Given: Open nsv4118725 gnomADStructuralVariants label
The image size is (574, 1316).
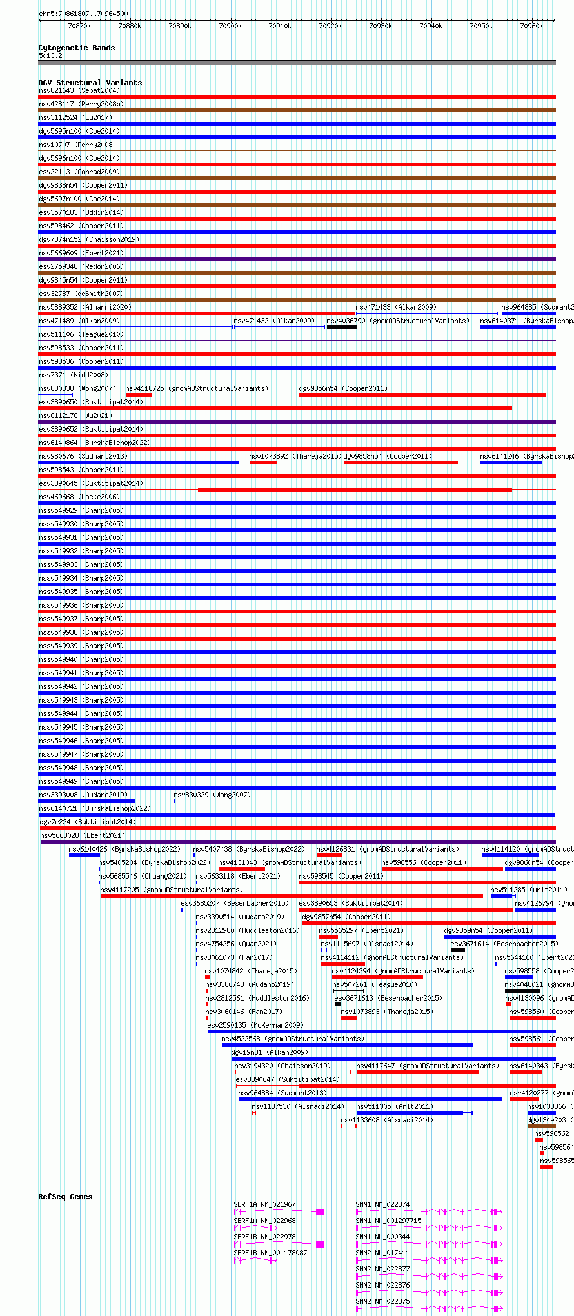Looking at the screenshot, I should click(x=197, y=388).
